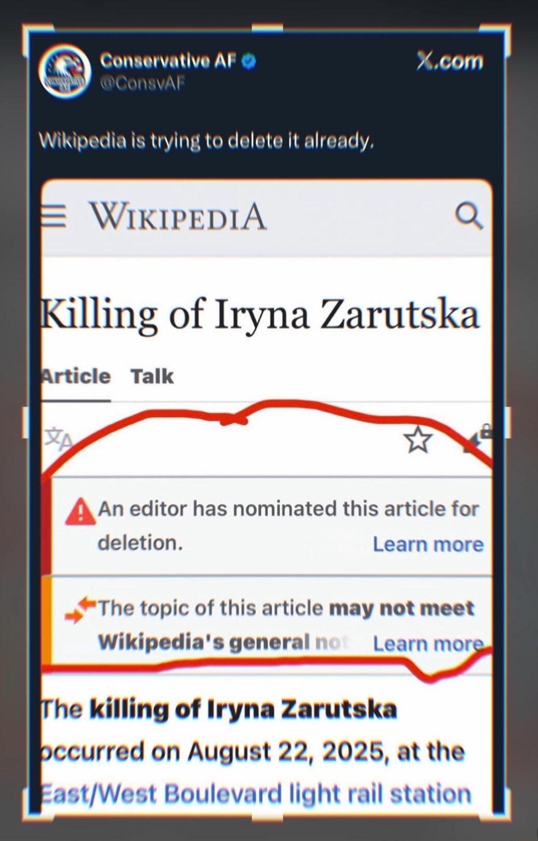Select the Article tab

(x=76, y=376)
